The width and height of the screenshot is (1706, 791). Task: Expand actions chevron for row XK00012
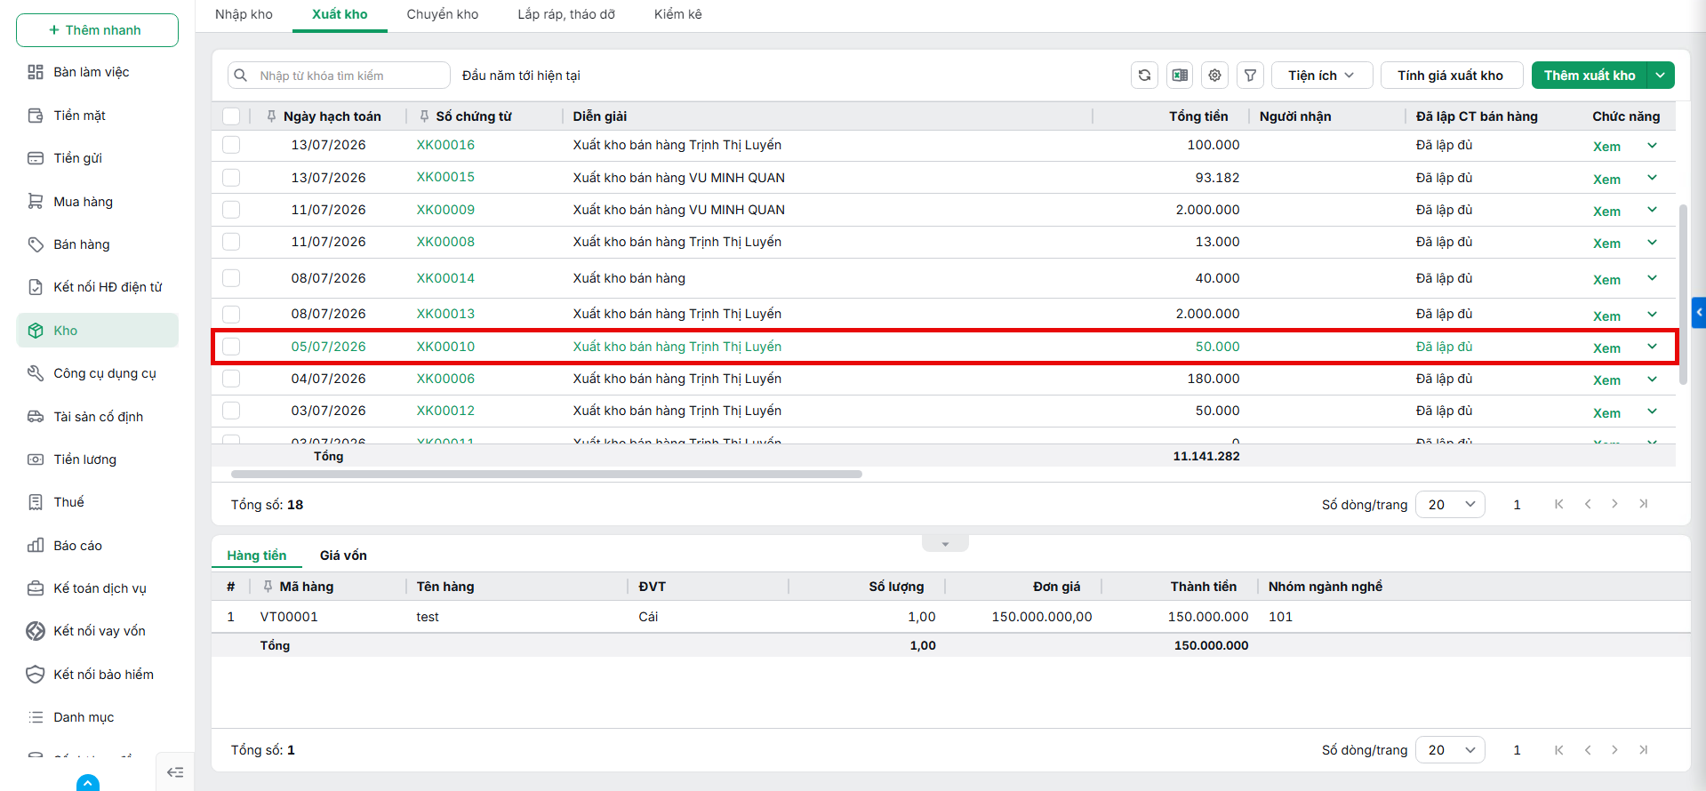coord(1652,411)
